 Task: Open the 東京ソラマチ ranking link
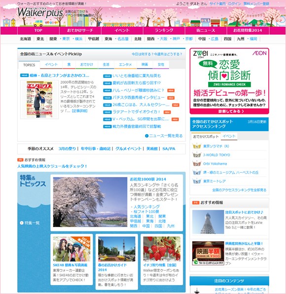tap(216, 146)
